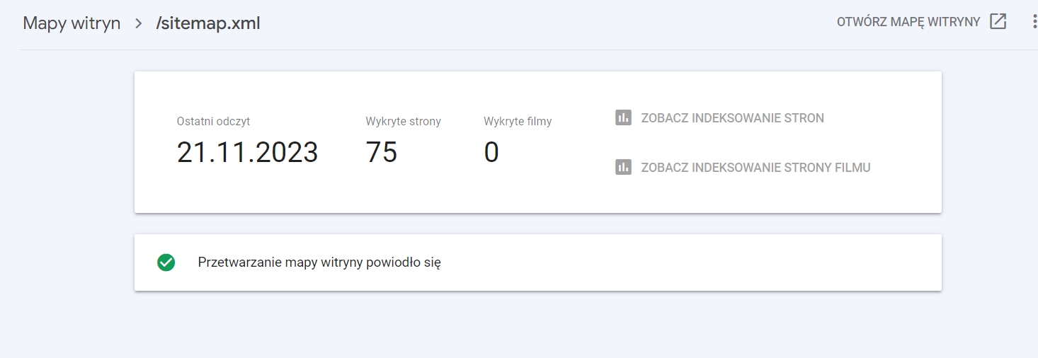The height and width of the screenshot is (358, 1038).
Task: Click the discovered videos count 0
Action: pos(491,152)
